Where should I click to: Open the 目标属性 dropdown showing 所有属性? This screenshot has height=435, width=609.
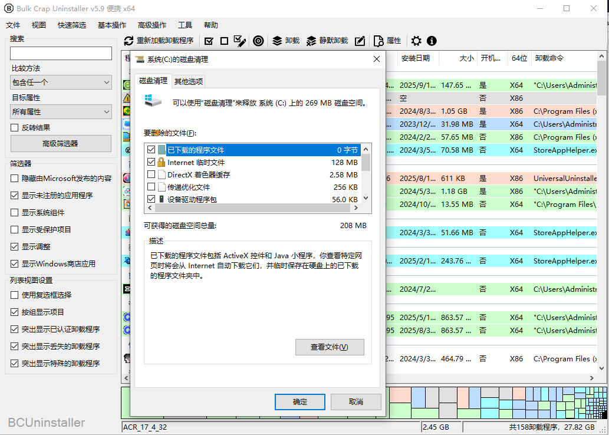click(60, 111)
